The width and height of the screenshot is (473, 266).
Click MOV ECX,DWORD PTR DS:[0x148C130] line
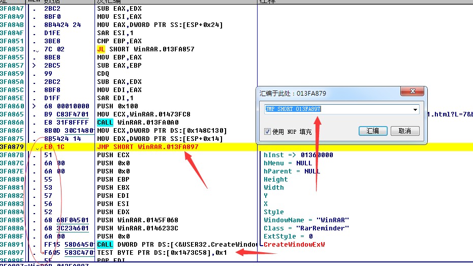pos(162,130)
